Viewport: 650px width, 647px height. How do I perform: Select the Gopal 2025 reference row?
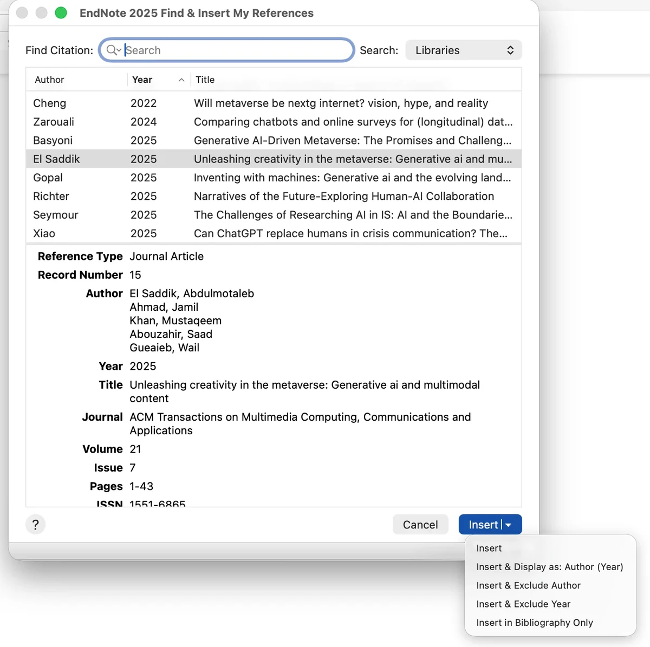click(x=274, y=178)
